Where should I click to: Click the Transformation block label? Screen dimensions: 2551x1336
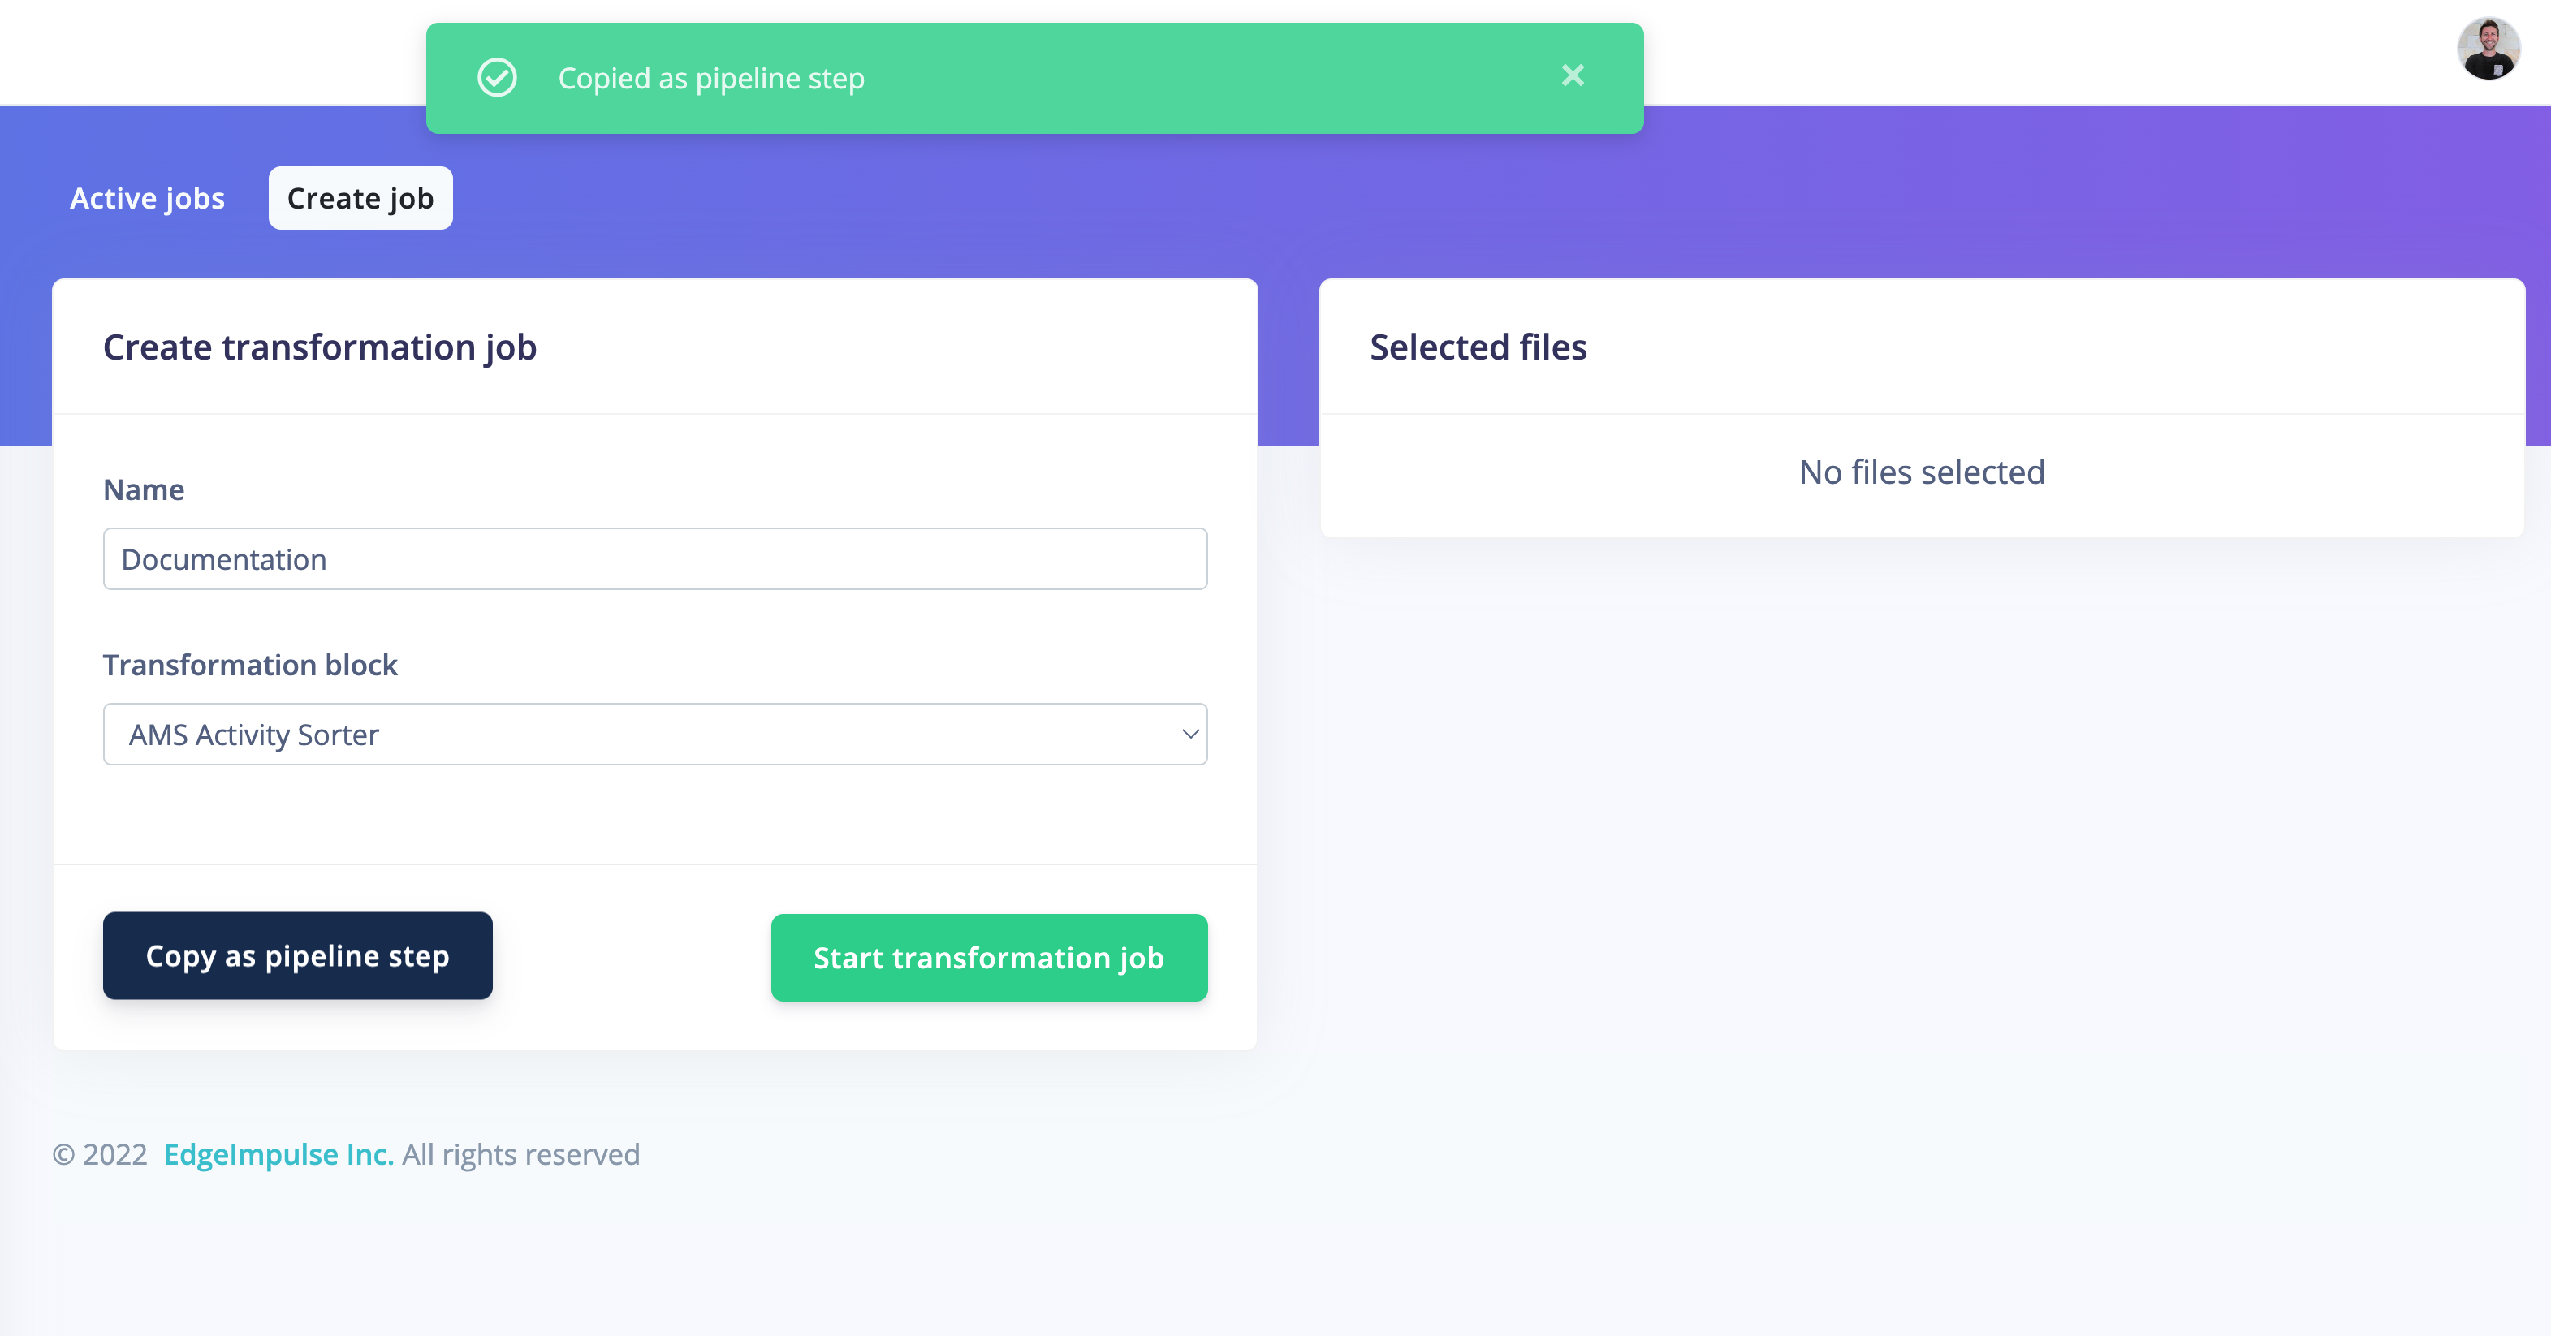(249, 665)
